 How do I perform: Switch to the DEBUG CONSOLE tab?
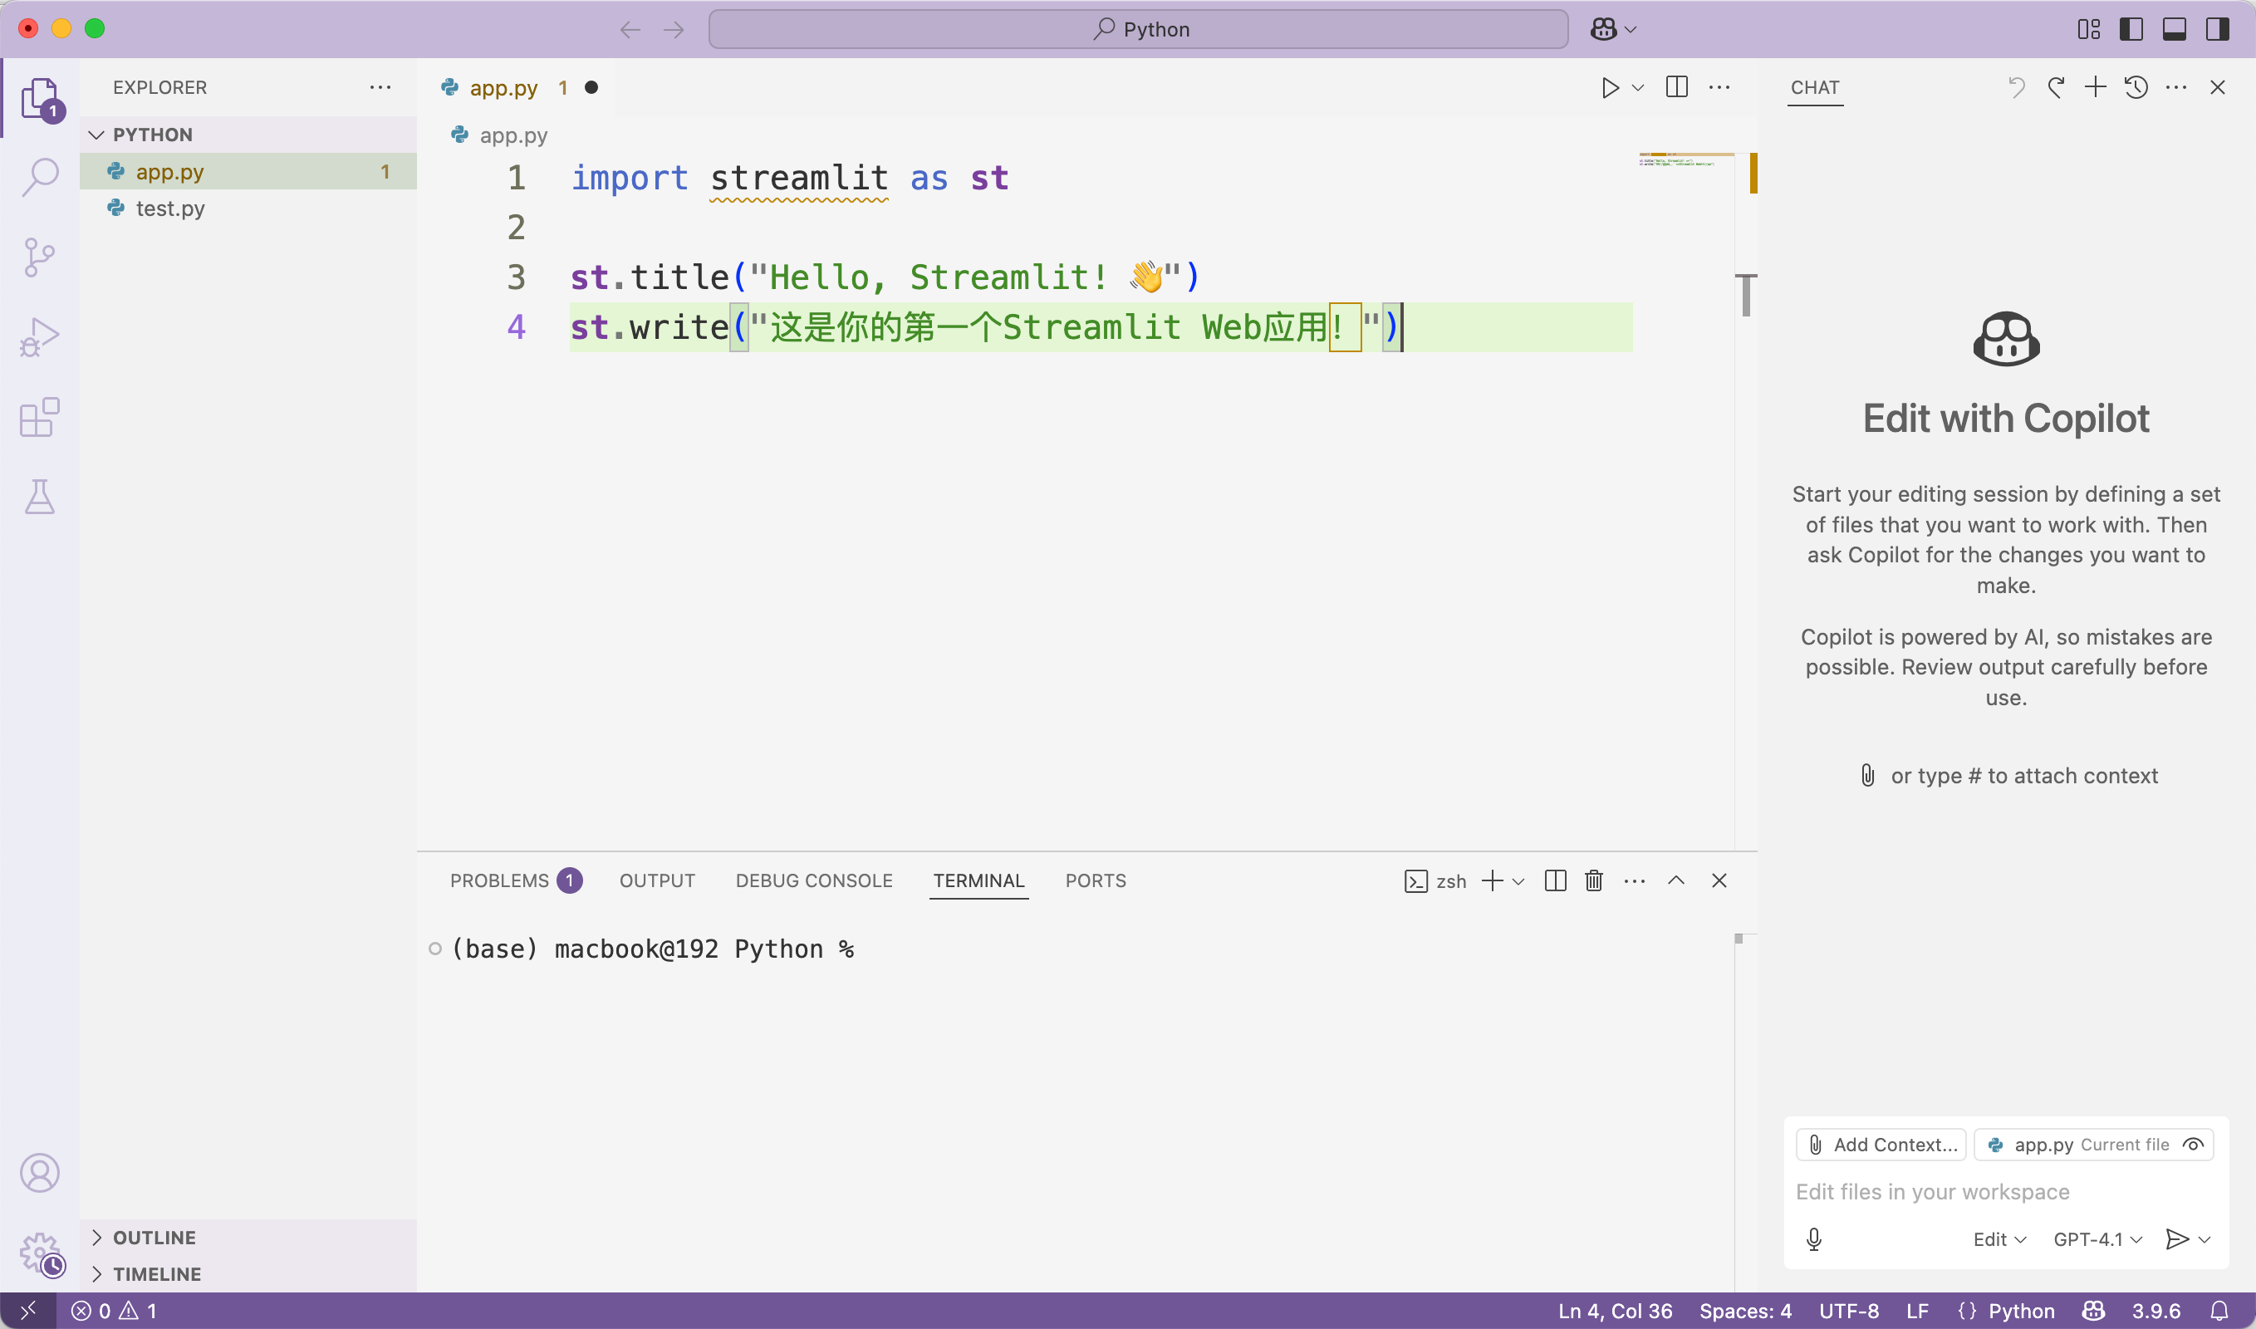[813, 881]
